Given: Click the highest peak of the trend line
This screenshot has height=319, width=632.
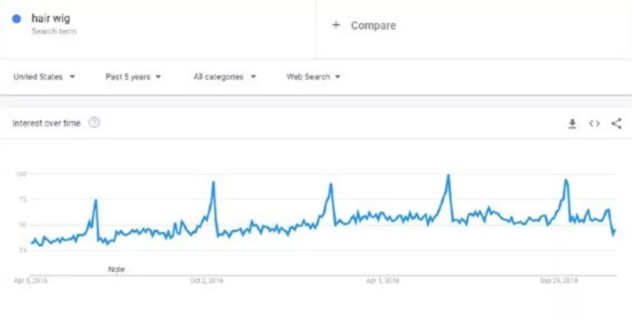Looking at the screenshot, I should click(448, 175).
